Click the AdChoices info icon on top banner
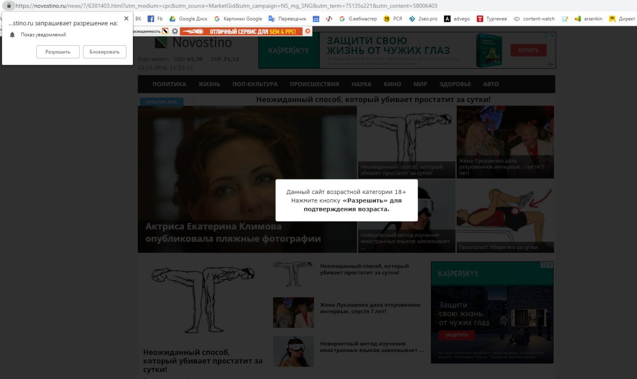 tap(546, 35)
